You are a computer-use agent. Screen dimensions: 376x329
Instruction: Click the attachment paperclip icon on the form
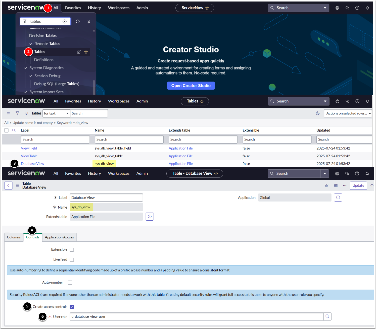click(x=326, y=186)
